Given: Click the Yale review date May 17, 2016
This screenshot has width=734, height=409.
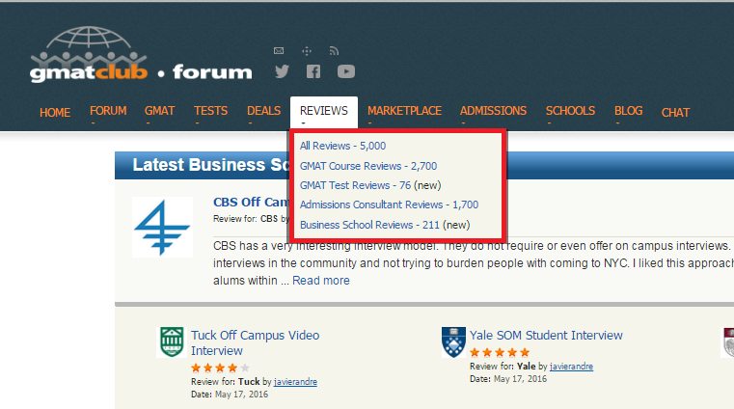Looking at the screenshot, I should [x=520, y=379].
